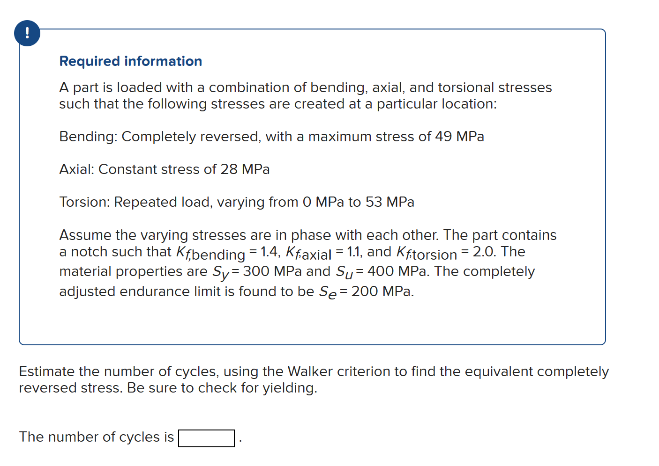659x466 pixels.
Task: Click the Required information heading
Action: point(130,61)
